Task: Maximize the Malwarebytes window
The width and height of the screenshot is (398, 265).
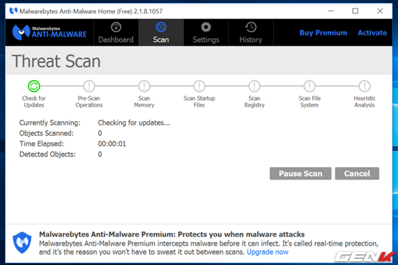Action: [355, 11]
